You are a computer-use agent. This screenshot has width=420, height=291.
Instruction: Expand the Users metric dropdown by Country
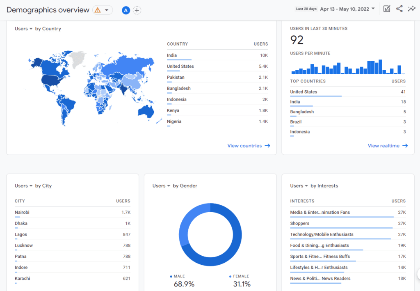tap(23, 29)
